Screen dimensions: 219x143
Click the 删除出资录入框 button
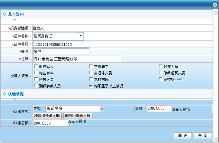[77, 116]
